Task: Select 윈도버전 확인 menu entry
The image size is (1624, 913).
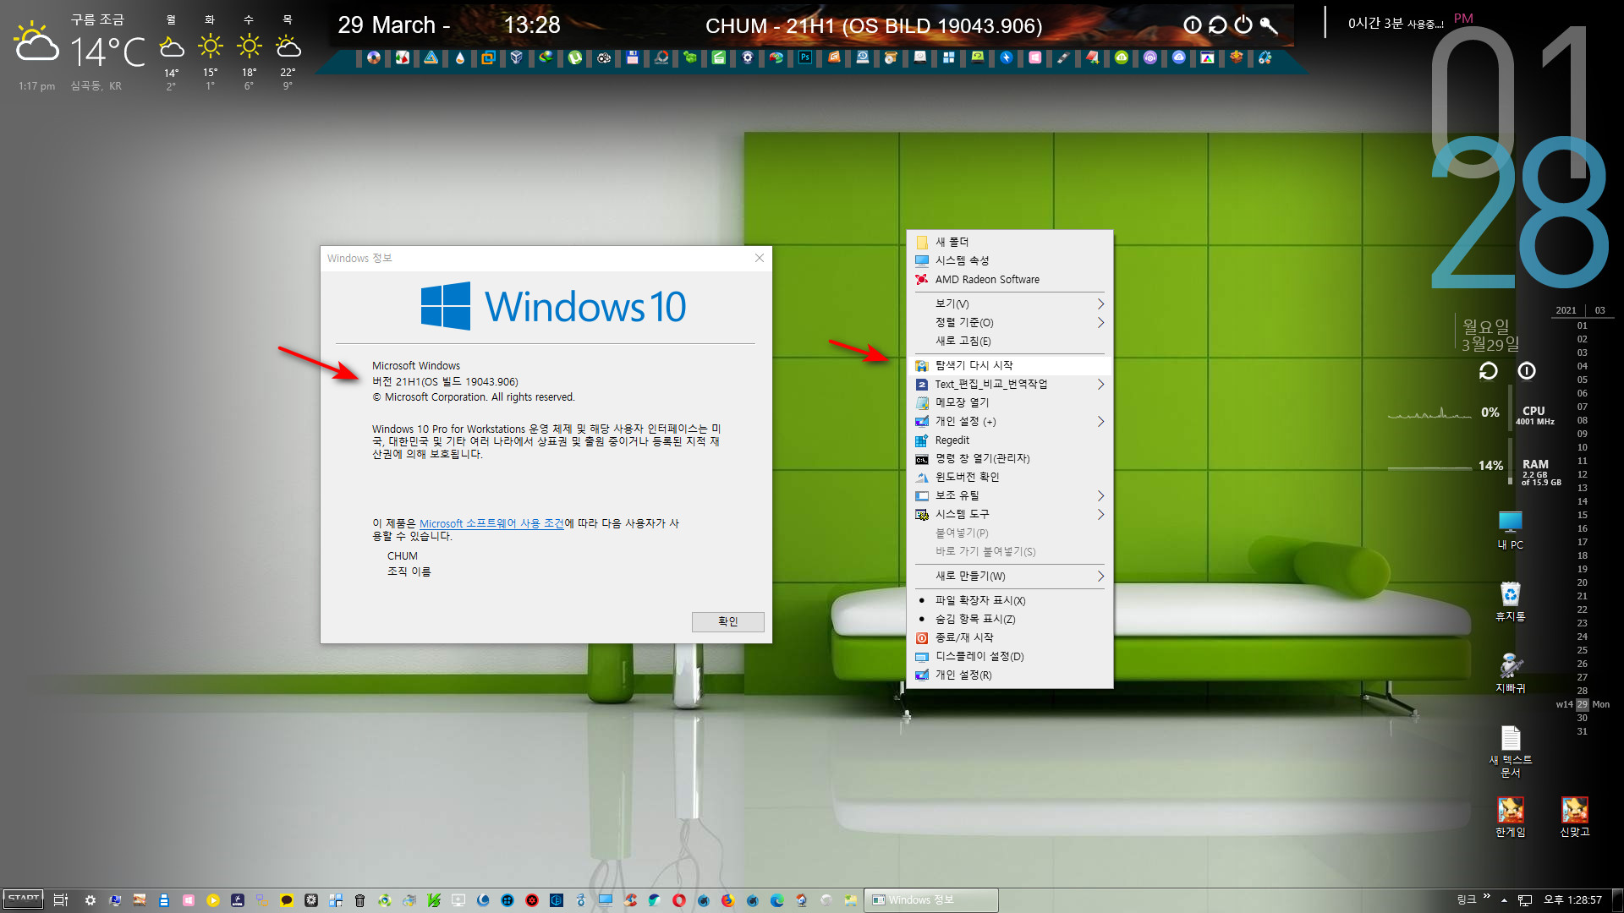Action: click(1009, 477)
